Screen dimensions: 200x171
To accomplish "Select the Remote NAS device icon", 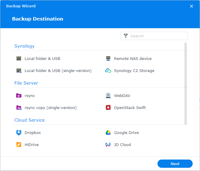I will [108, 58].
